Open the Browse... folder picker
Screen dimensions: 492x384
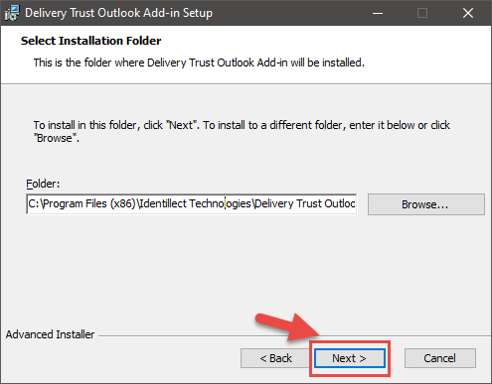[x=426, y=204]
